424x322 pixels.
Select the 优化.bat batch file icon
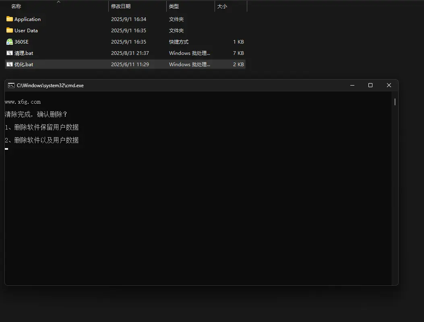point(10,64)
